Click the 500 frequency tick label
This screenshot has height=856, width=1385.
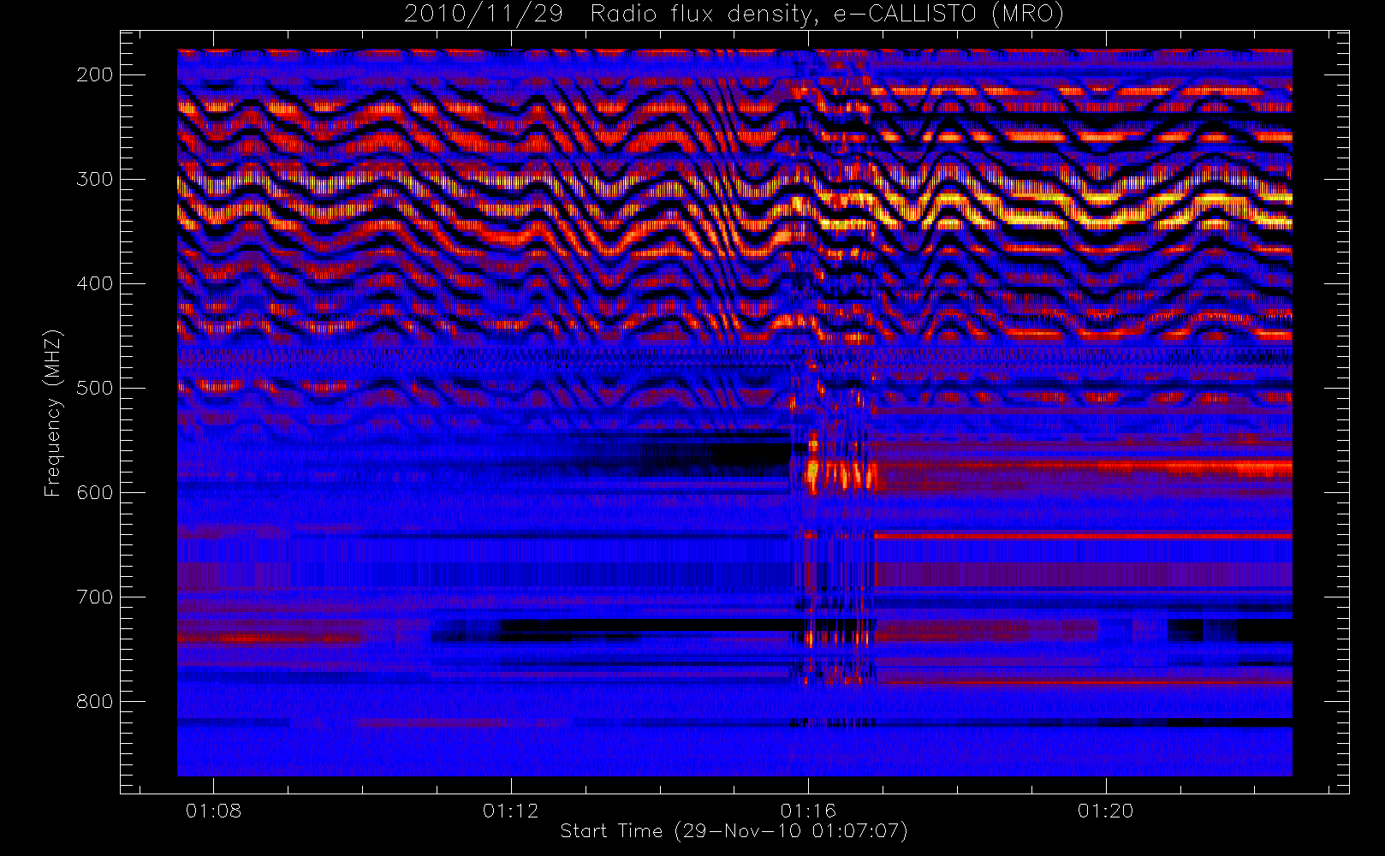[x=95, y=388]
